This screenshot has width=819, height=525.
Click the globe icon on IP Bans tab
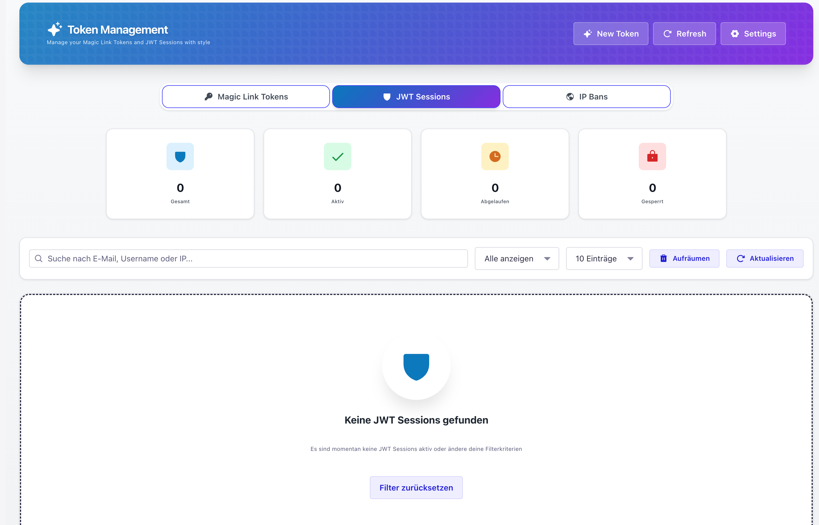pyautogui.click(x=570, y=97)
